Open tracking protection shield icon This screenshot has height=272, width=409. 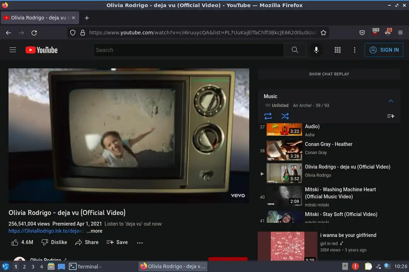click(x=73, y=33)
